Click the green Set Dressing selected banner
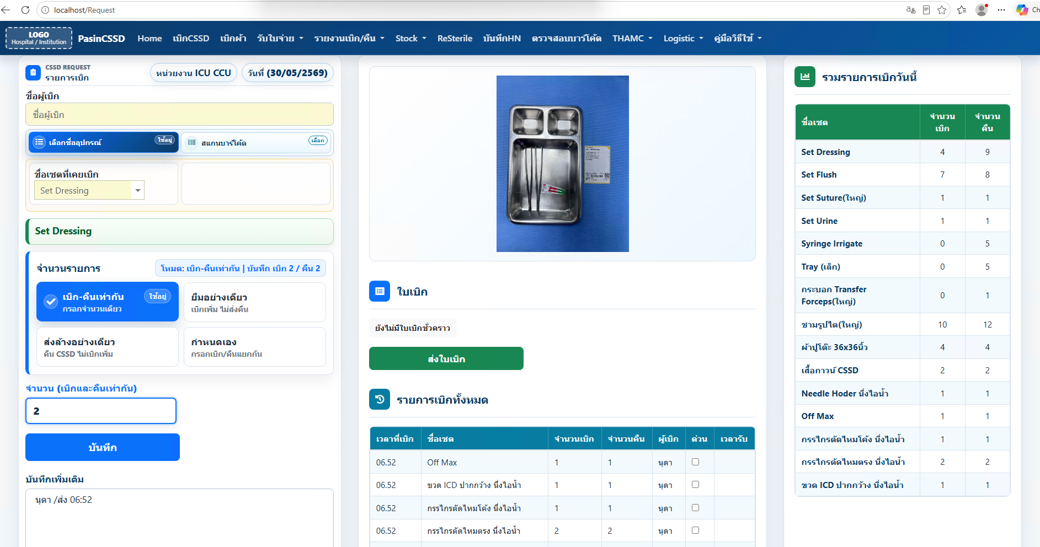The image size is (1040, 547). (179, 231)
